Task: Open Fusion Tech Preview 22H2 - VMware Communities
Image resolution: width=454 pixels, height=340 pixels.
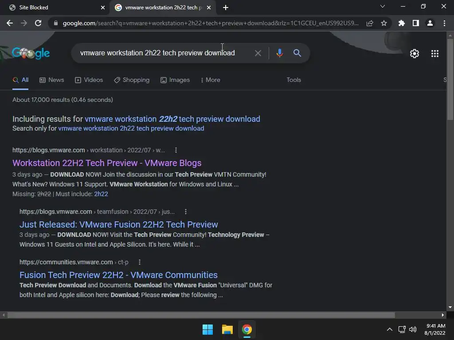Action: point(118,275)
